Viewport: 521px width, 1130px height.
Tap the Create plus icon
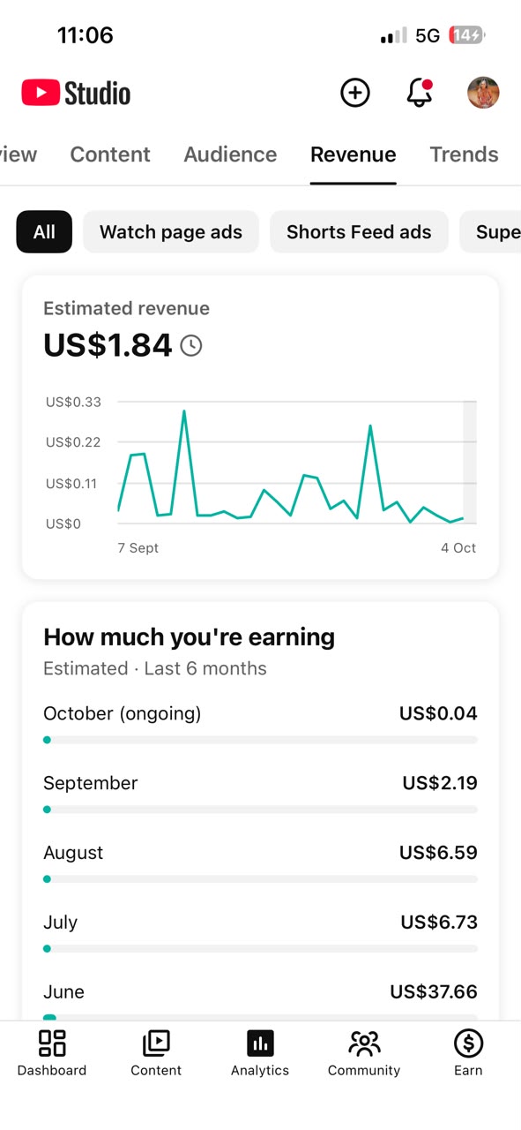(355, 93)
